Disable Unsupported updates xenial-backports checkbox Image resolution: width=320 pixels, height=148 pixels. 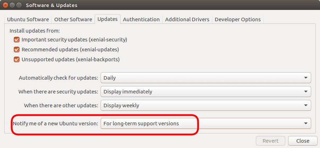point(17,59)
